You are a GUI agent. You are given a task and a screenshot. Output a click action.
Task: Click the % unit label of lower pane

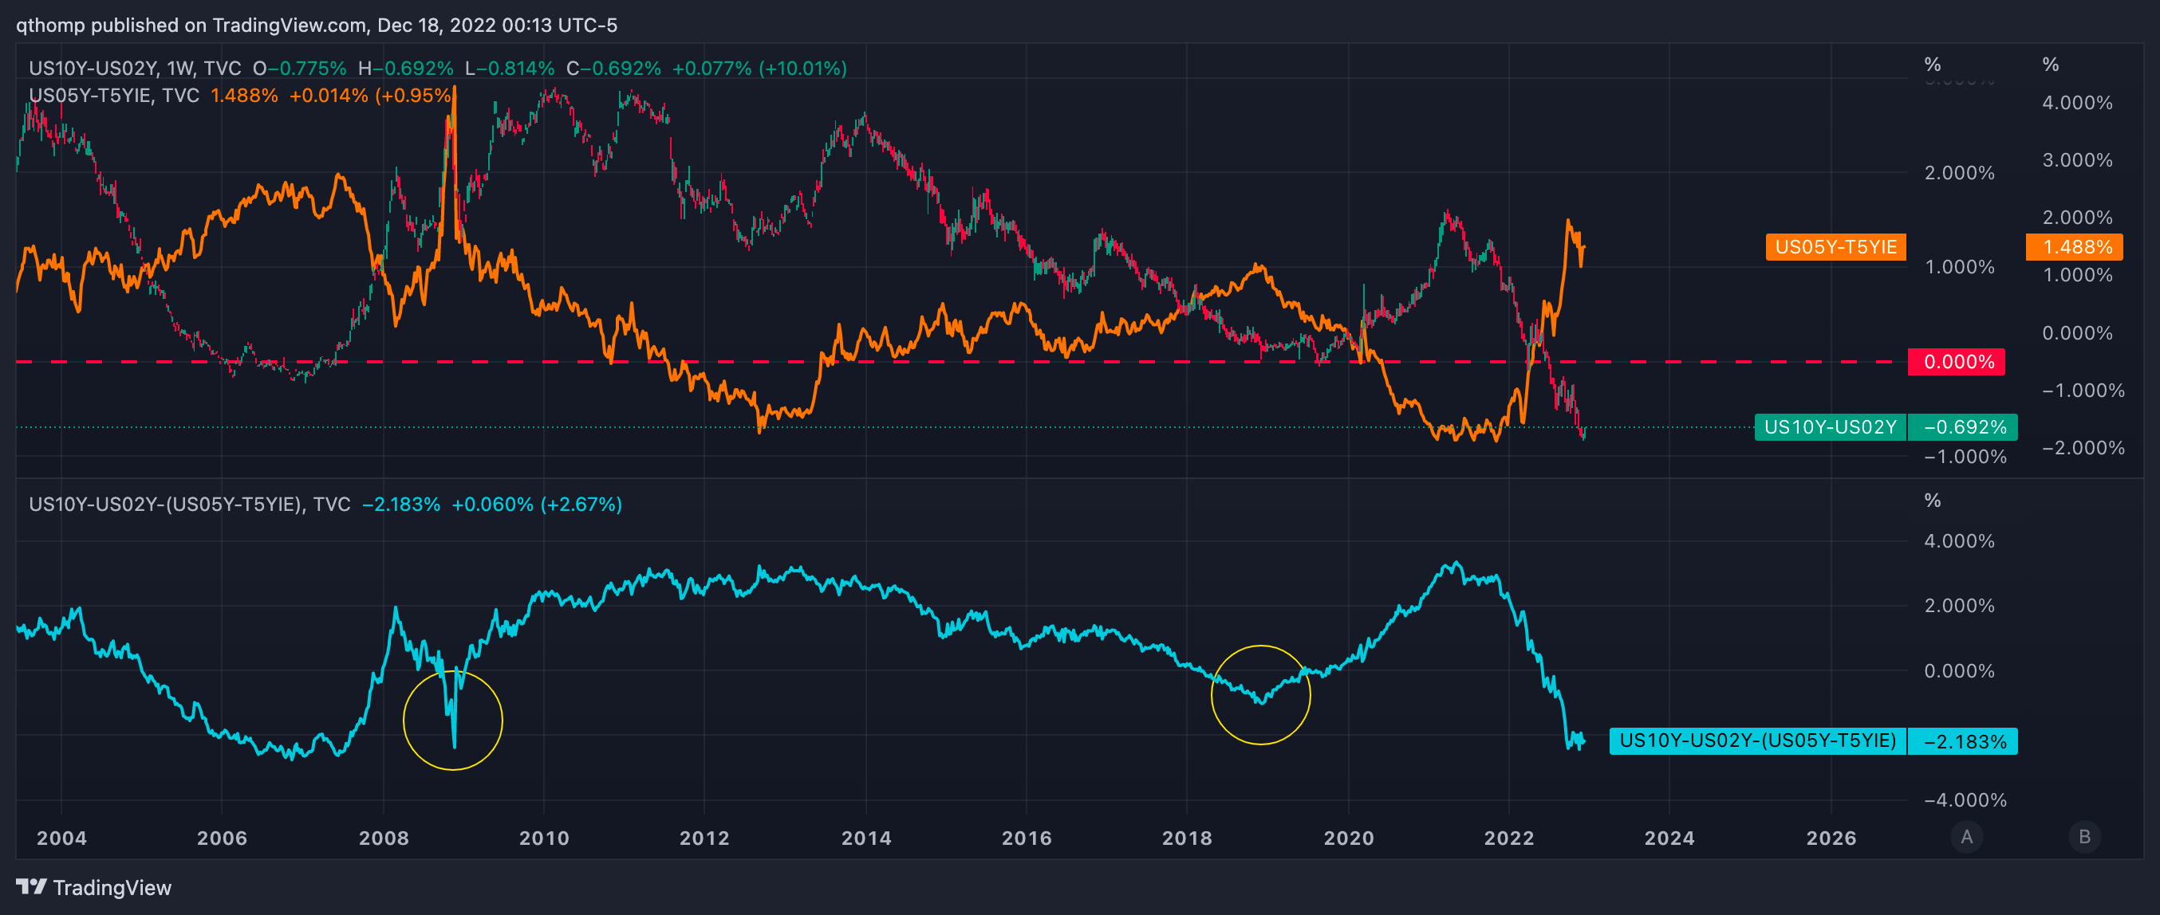tap(1932, 501)
